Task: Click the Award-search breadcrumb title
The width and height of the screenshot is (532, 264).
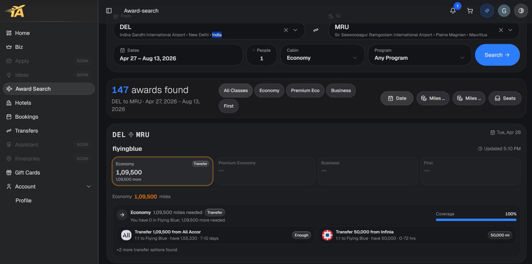Action: (x=141, y=11)
